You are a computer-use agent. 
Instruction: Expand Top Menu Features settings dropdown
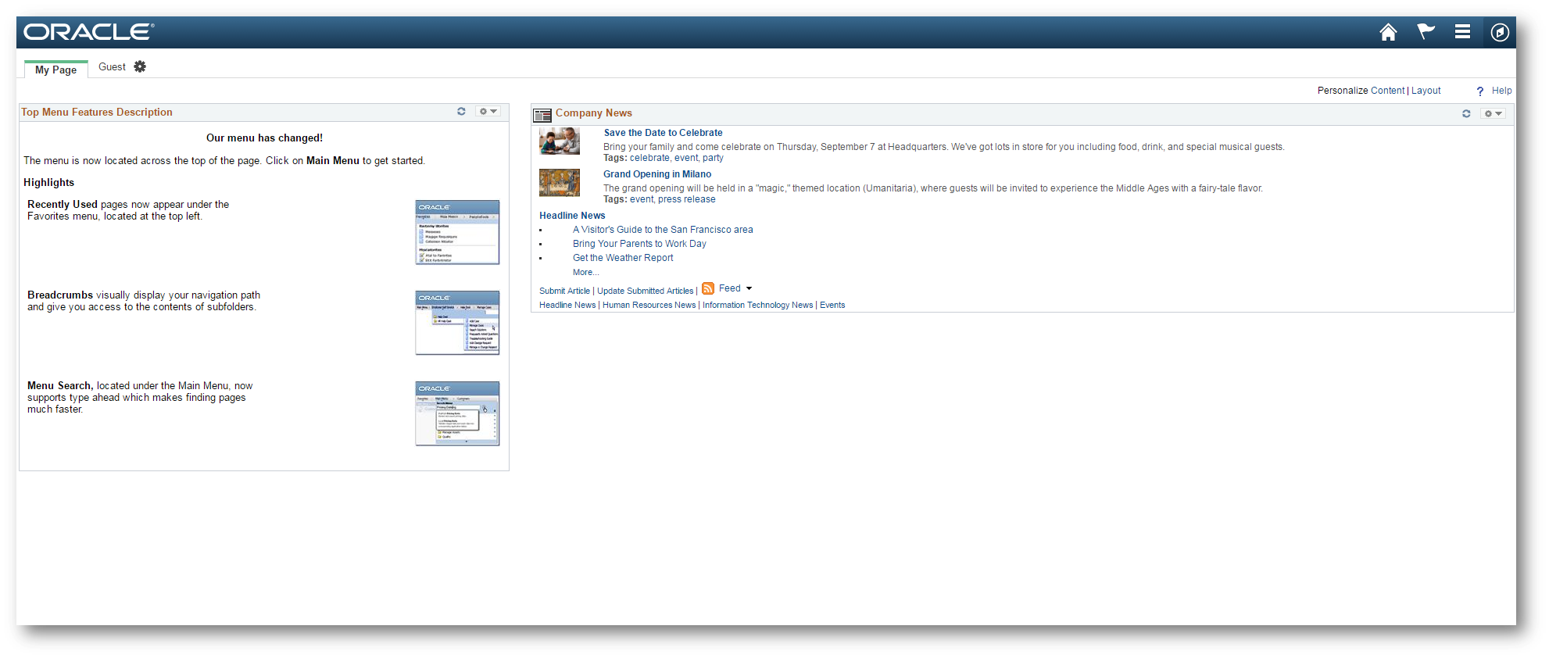(x=488, y=112)
